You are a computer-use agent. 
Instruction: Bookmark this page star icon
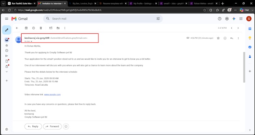click(205, 10)
